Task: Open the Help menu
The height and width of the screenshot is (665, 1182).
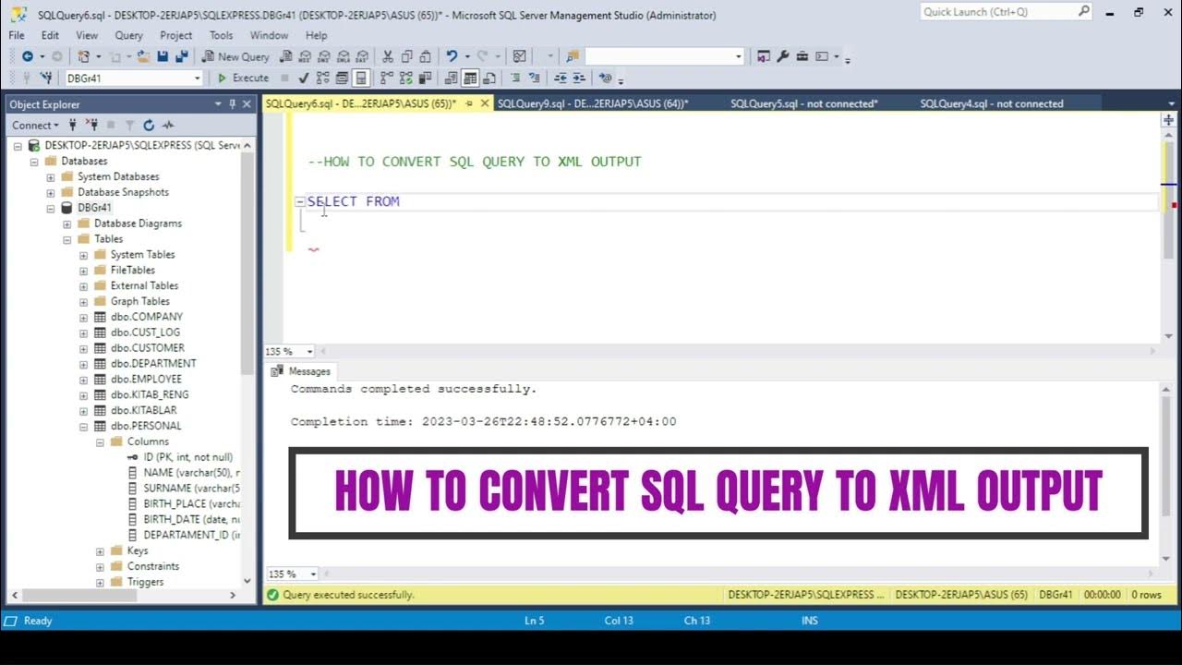Action: point(316,35)
